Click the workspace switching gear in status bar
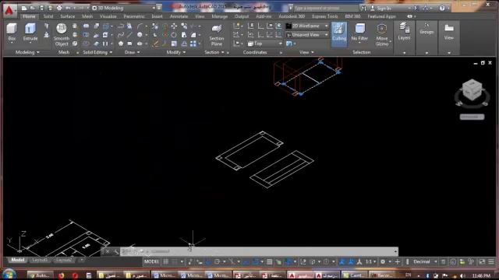This screenshot has height=280, width=499. tap(383, 262)
